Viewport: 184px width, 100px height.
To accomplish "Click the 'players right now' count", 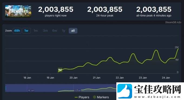I will pyautogui.click(x=56, y=9).
